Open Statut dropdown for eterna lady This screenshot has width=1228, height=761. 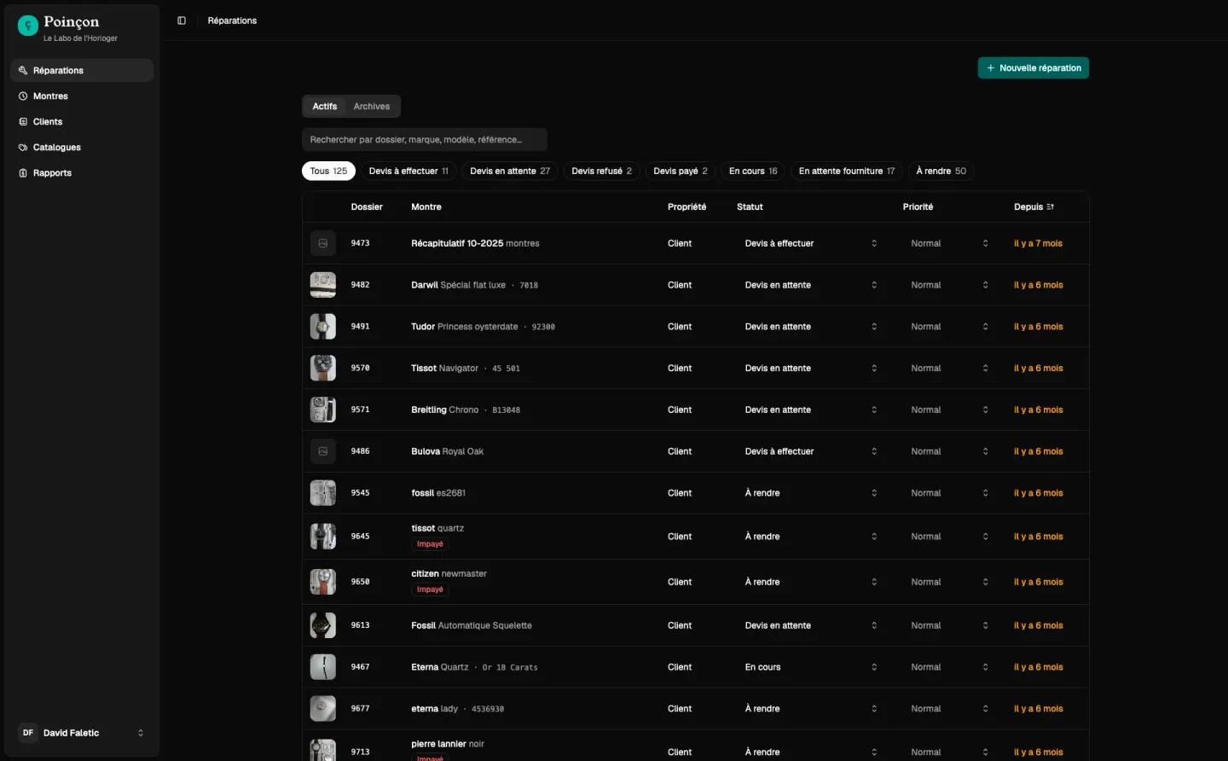pyautogui.click(x=811, y=709)
